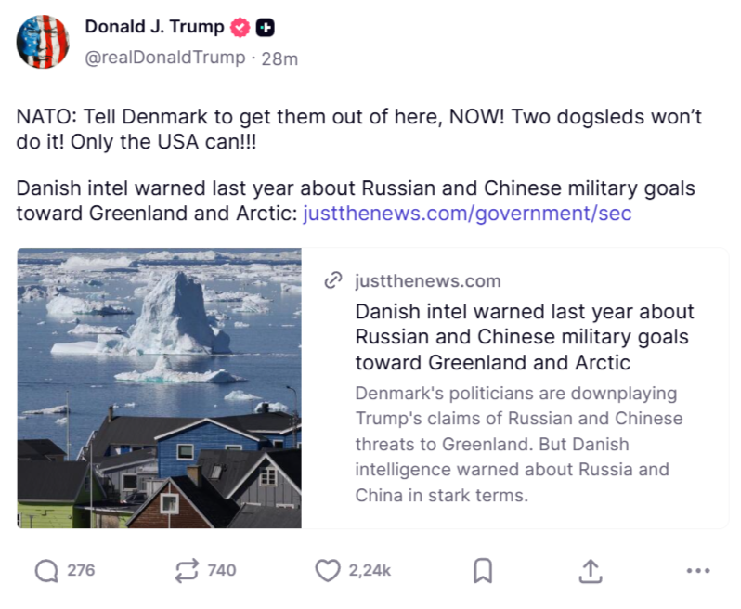Click the reply speech bubble icon
This screenshot has height=609, width=741.
click(46, 570)
